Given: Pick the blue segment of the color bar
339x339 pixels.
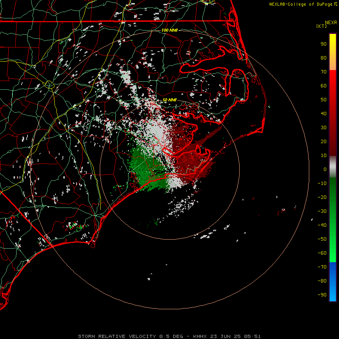Looking at the screenshot, I should pyautogui.click(x=333, y=281).
